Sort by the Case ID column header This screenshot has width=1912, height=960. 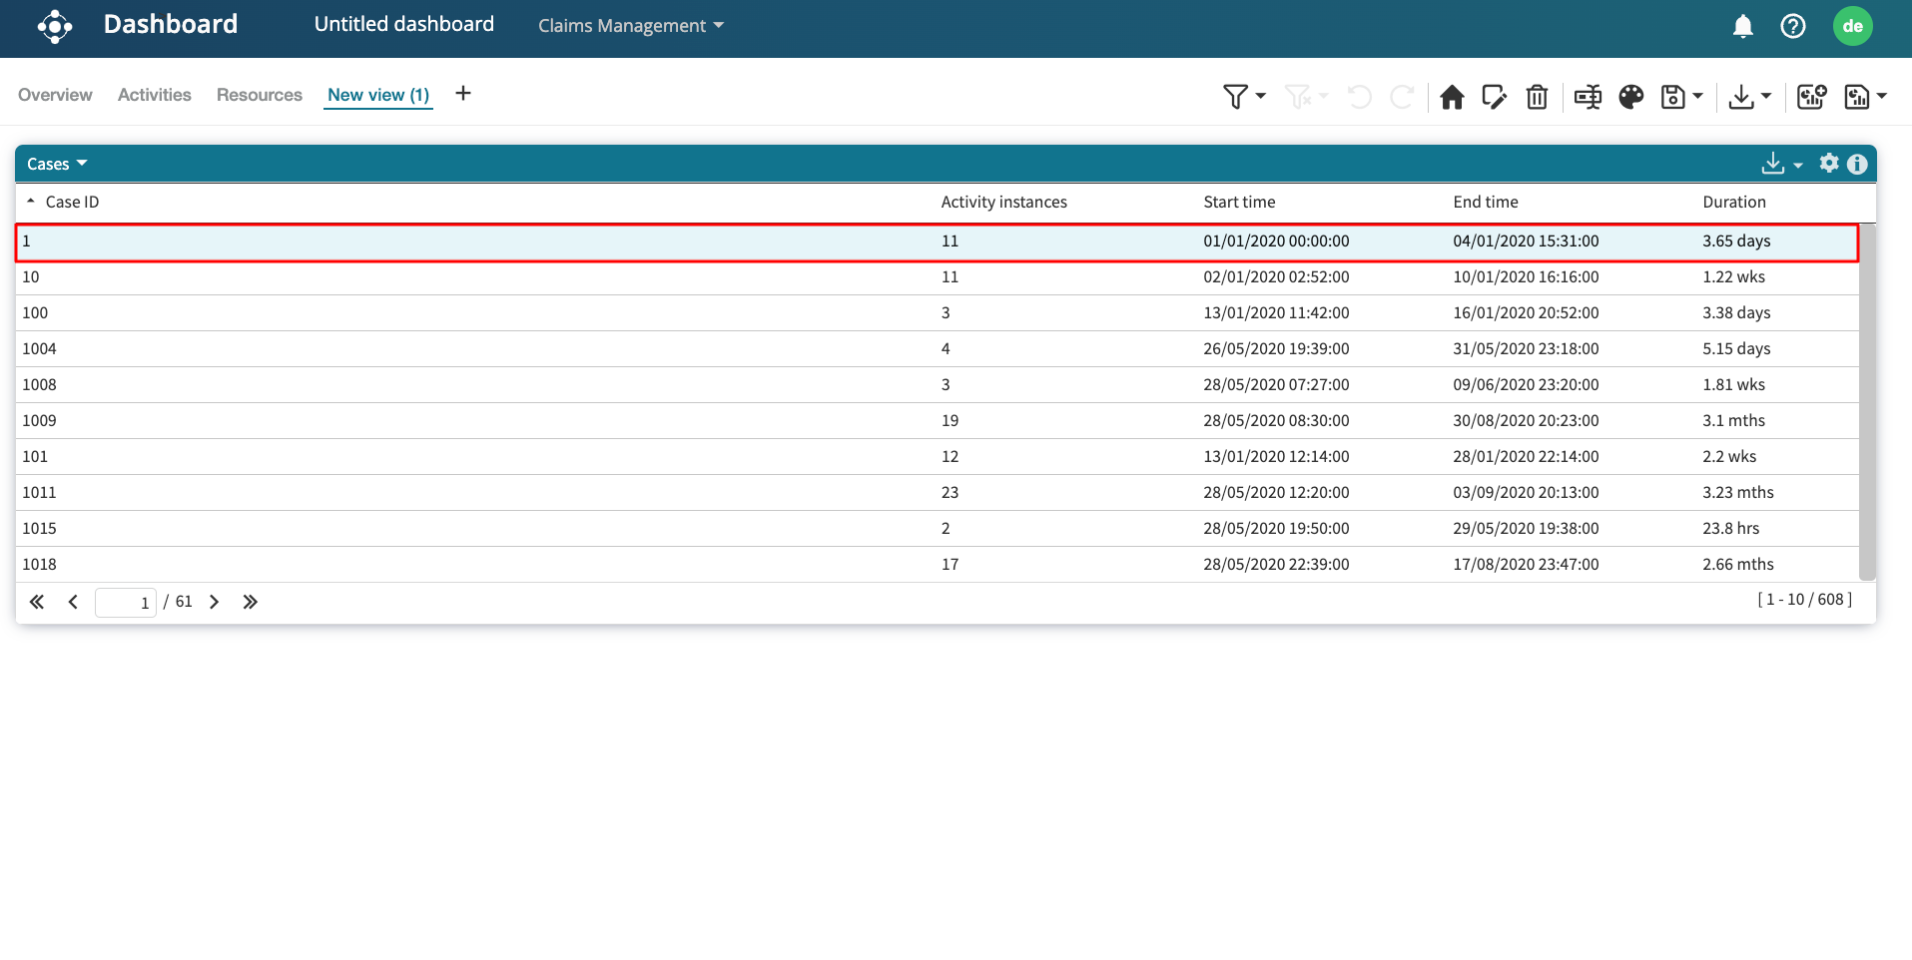72,202
